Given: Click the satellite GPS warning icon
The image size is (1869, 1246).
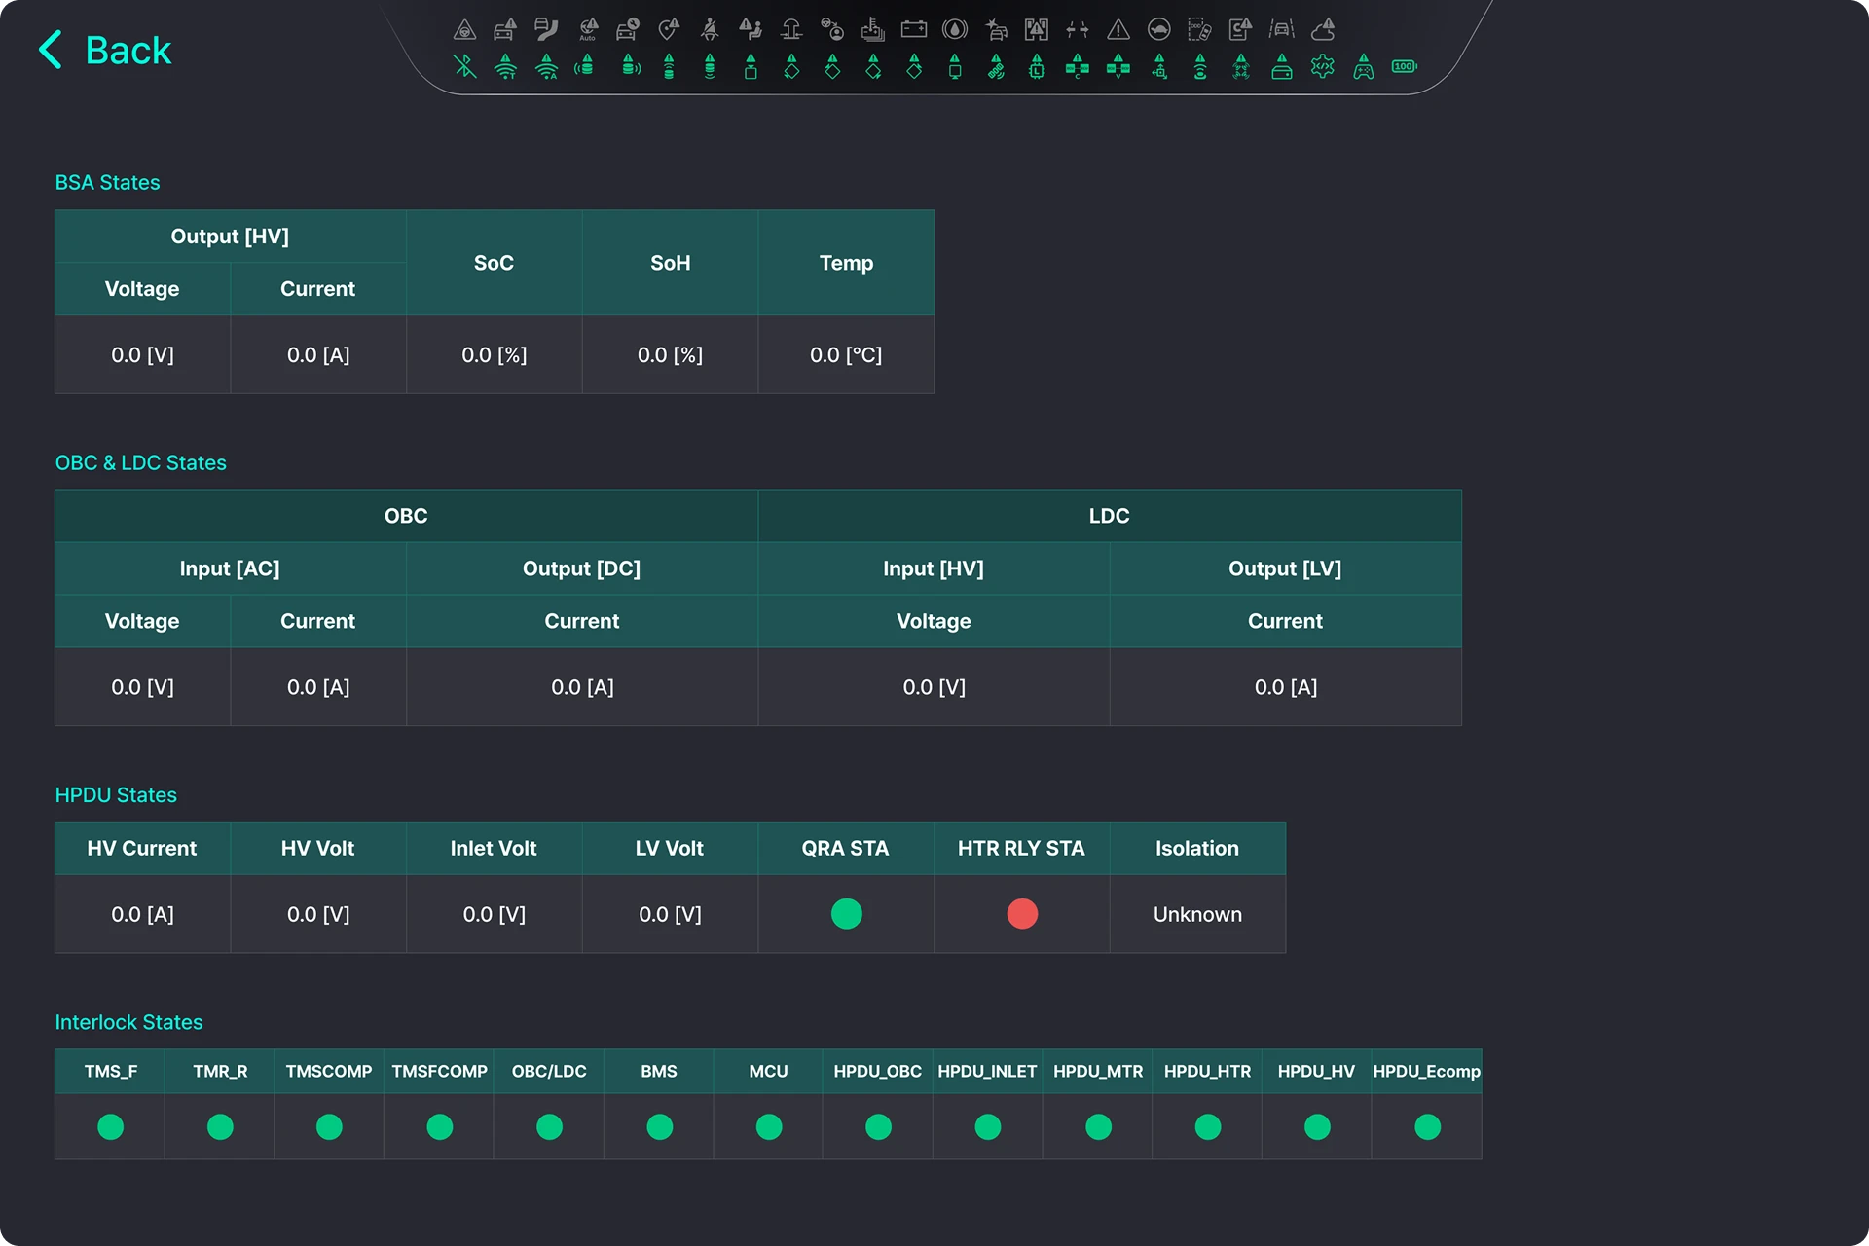Looking at the screenshot, I should (x=996, y=66).
